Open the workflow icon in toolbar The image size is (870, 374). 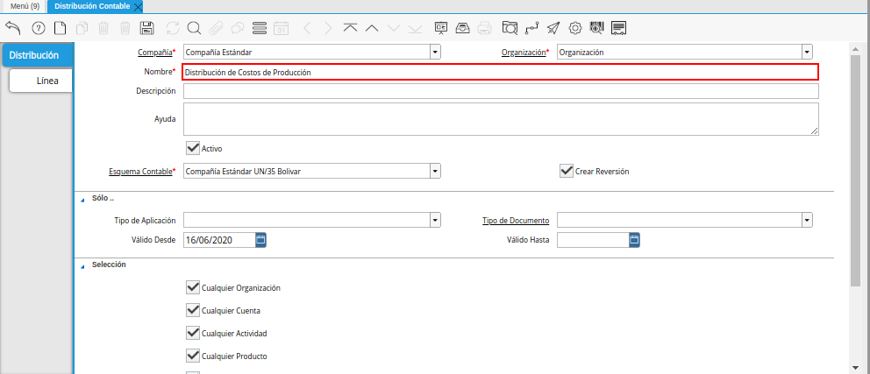[531, 28]
